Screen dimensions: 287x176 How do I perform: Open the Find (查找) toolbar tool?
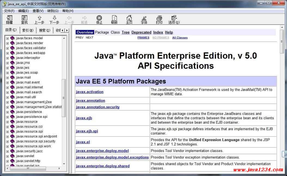coord(24,20)
